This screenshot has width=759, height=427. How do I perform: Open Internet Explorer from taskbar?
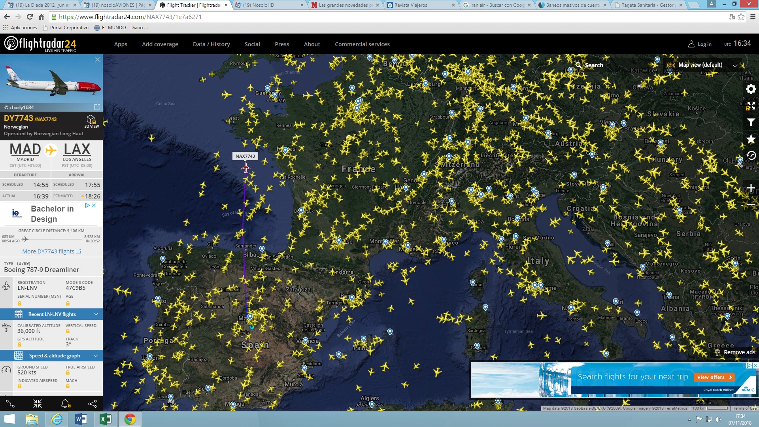(x=57, y=419)
